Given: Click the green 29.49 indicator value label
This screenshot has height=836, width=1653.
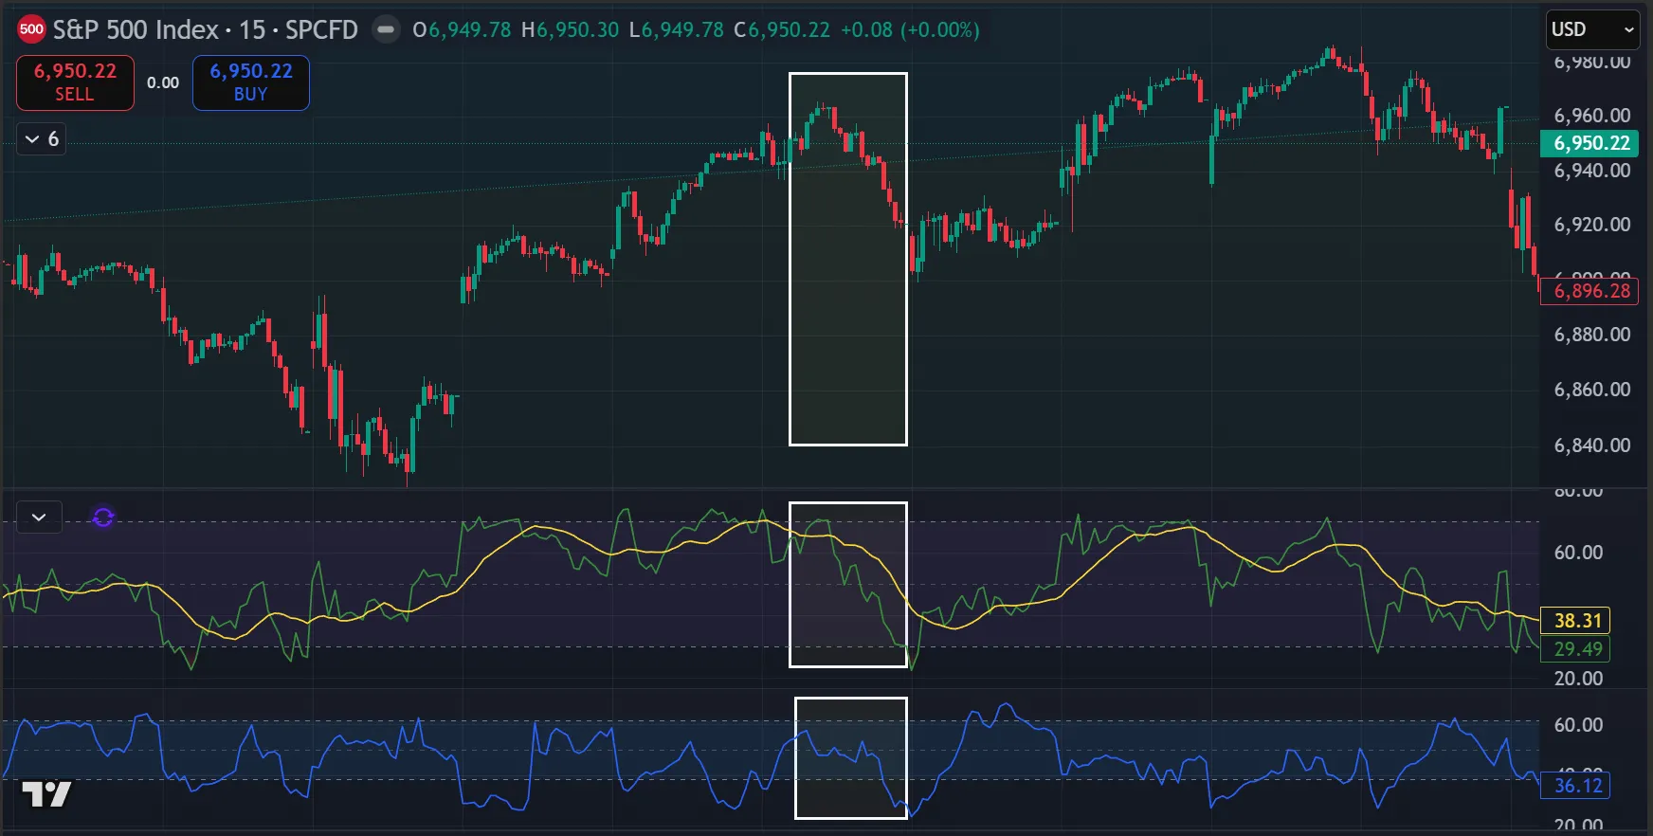Looking at the screenshot, I should (x=1577, y=649).
